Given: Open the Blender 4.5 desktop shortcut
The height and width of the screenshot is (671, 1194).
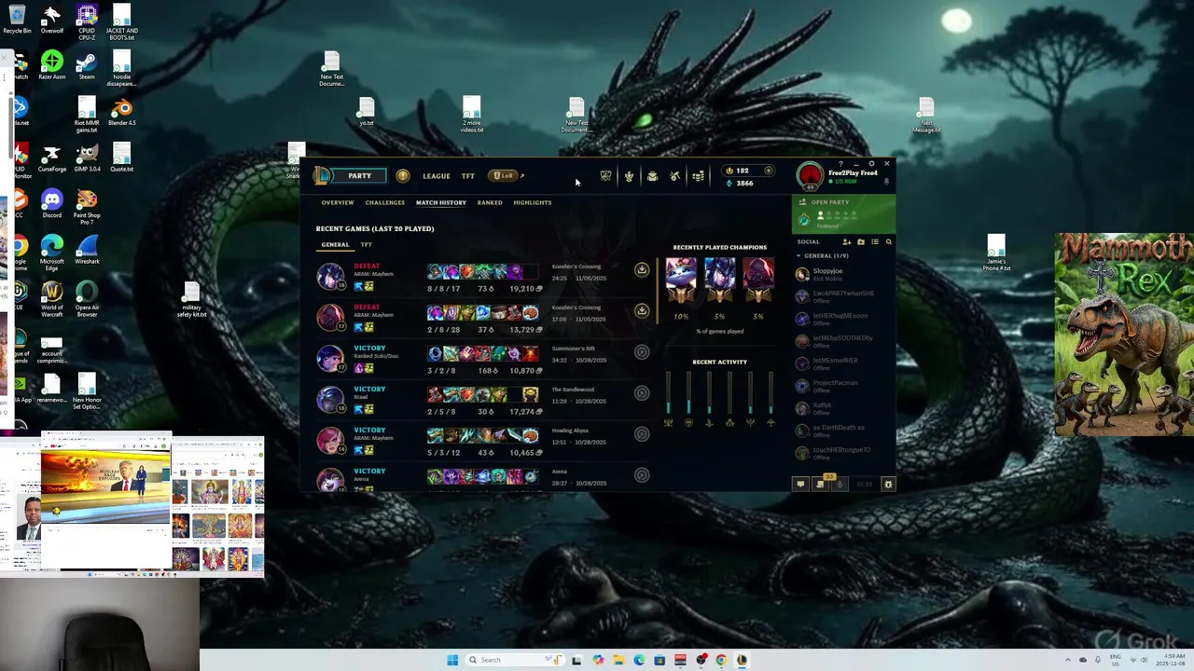Looking at the screenshot, I should [121, 113].
